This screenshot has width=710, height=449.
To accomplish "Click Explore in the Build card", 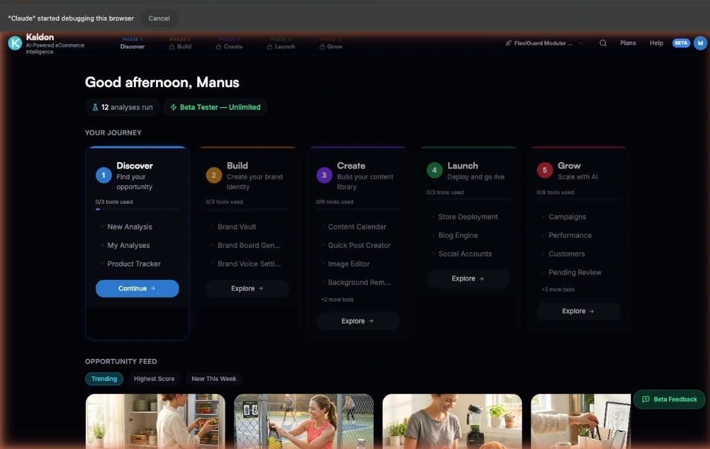I will (x=248, y=288).
